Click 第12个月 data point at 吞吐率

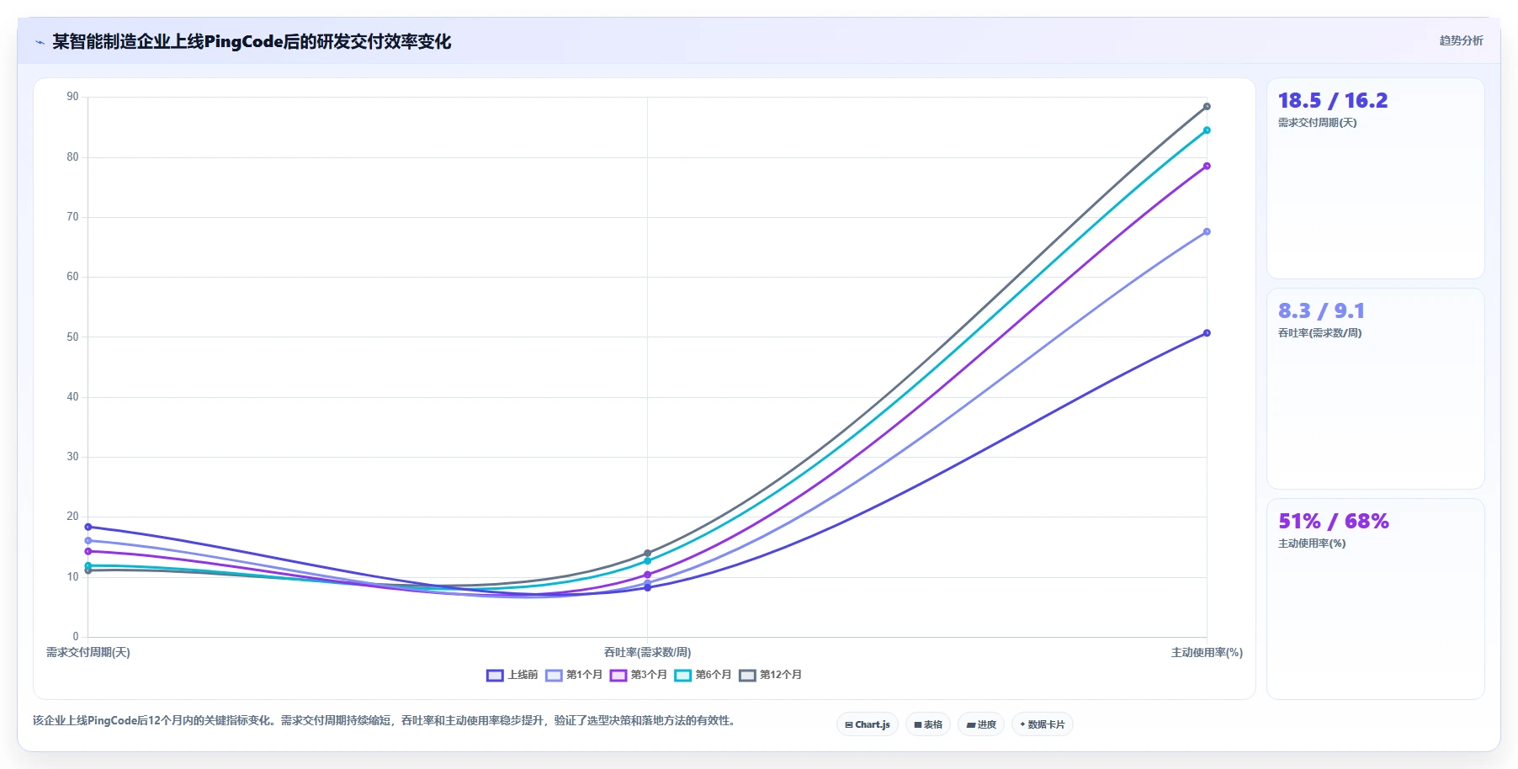[x=647, y=554]
